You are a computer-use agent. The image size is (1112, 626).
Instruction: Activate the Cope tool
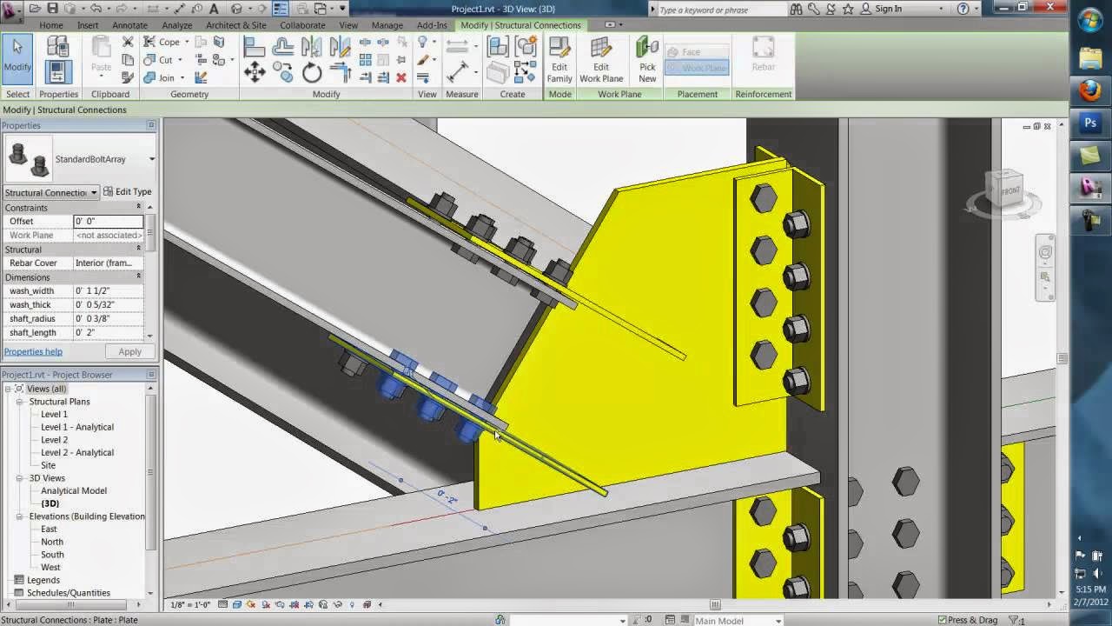point(168,42)
